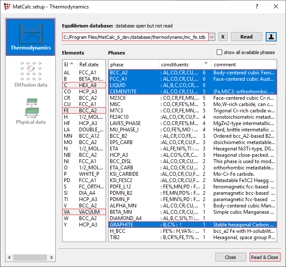The height and width of the screenshot is (267, 286).
Task: Expand the equilibrium database path dropdown
Action: point(212,37)
